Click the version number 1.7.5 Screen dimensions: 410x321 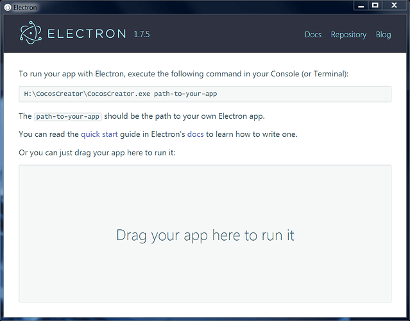click(142, 34)
